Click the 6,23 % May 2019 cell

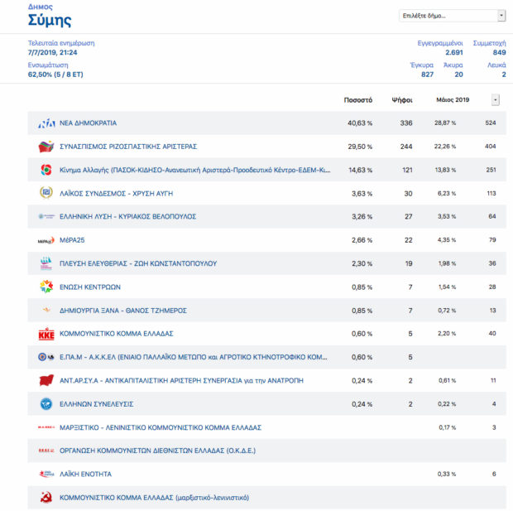[447, 193]
